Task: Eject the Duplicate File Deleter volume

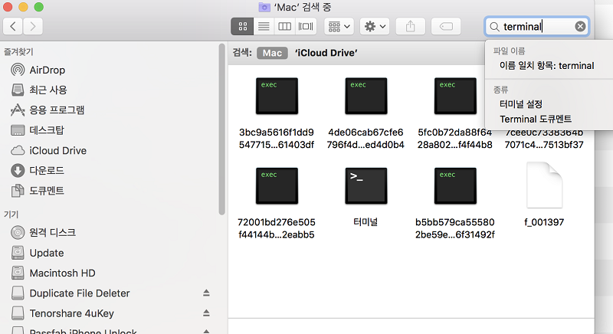Action: pos(205,293)
